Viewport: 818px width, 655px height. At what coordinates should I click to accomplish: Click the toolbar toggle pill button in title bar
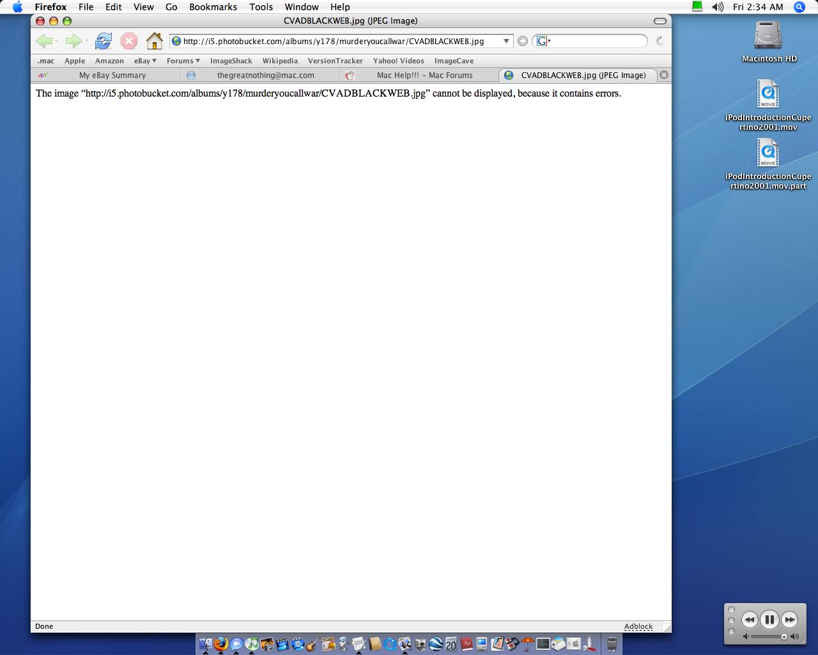[660, 21]
